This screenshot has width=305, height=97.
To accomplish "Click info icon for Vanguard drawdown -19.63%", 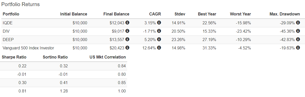I will tap(298, 48).
